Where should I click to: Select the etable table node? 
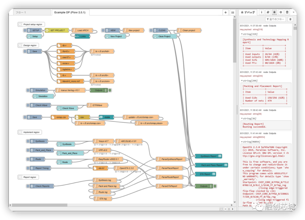(x=106, y=117)
